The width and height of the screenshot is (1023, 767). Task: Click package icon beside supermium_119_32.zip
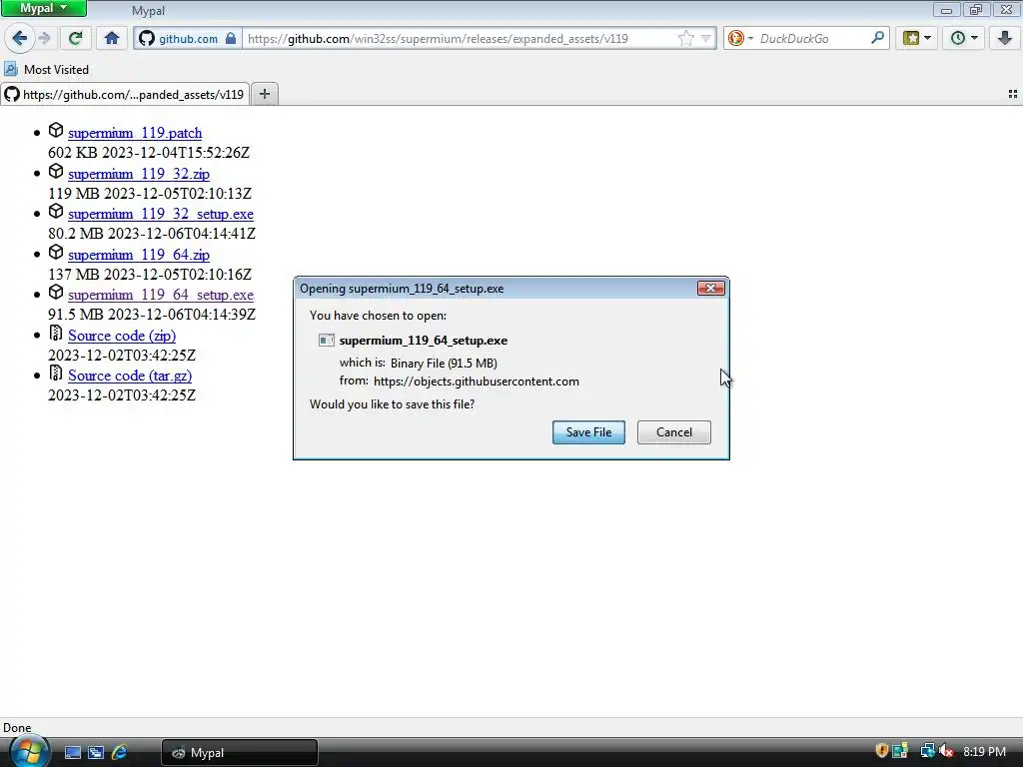point(56,172)
